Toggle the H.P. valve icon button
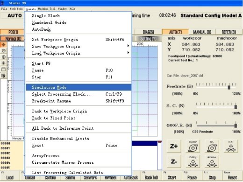The width and height of the screenshot is (243, 182). pyautogui.click(x=231, y=146)
